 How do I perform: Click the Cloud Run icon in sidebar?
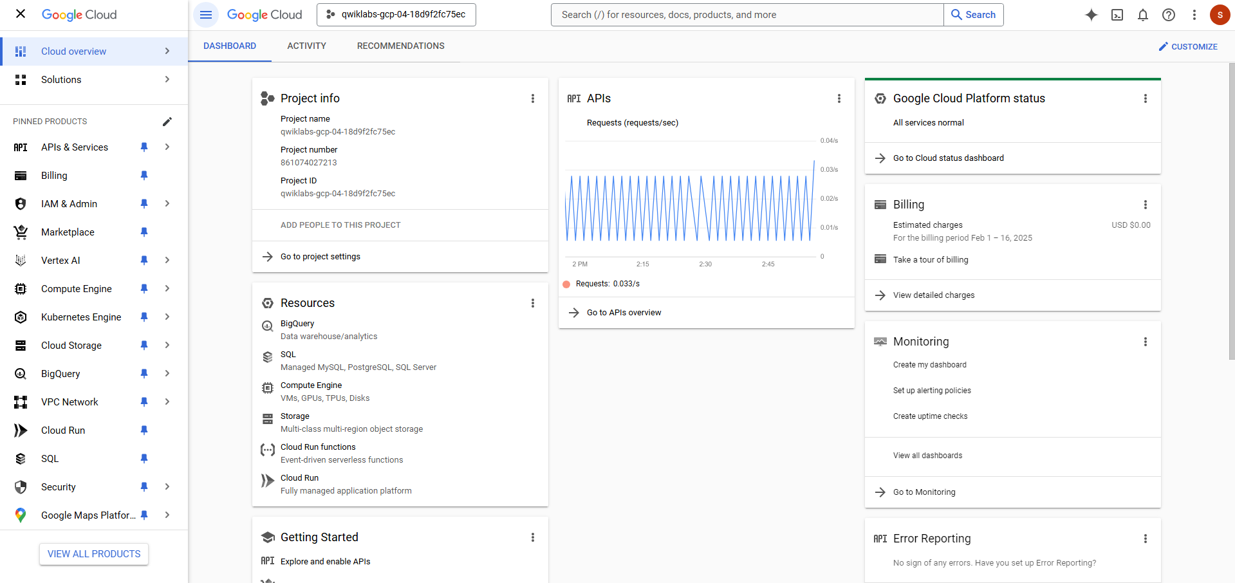click(21, 430)
